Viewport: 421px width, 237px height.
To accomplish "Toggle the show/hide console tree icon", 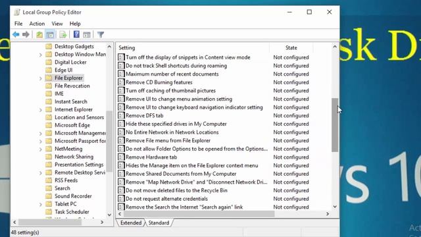I will coord(50,34).
